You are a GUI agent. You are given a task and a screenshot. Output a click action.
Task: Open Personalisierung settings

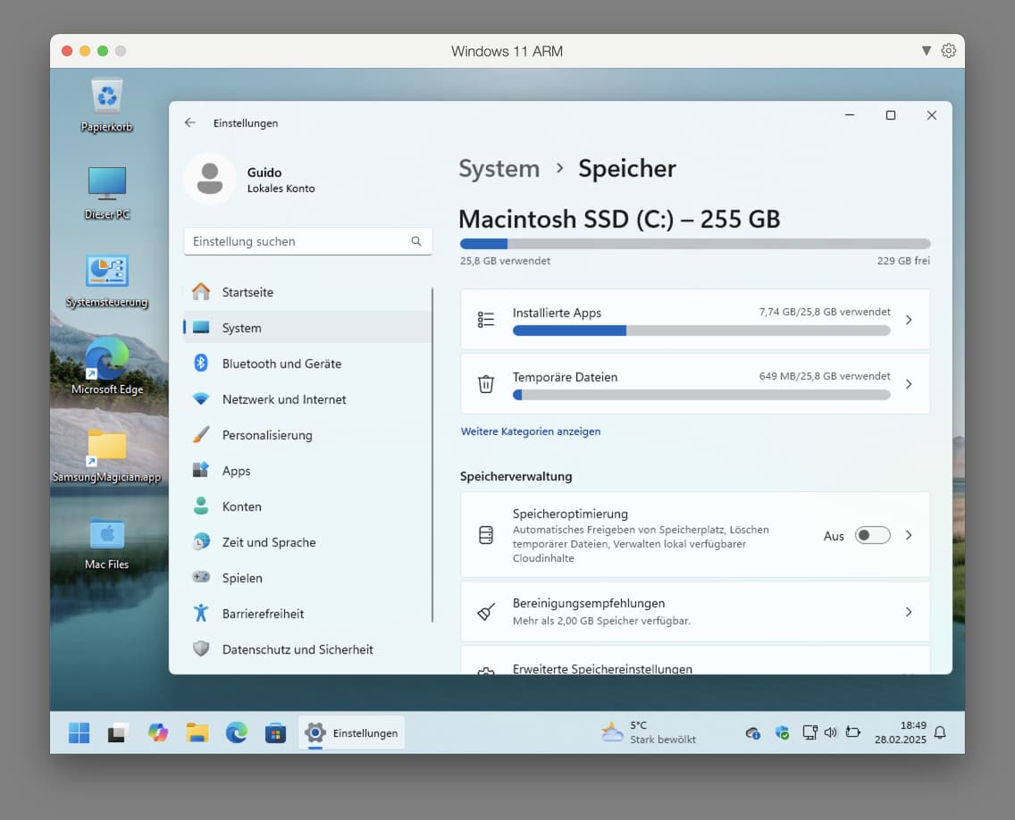click(x=307, y=435)
